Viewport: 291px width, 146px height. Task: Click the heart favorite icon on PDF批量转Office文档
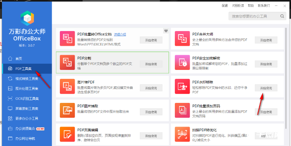pyautogui.click(x=166, y=31)
